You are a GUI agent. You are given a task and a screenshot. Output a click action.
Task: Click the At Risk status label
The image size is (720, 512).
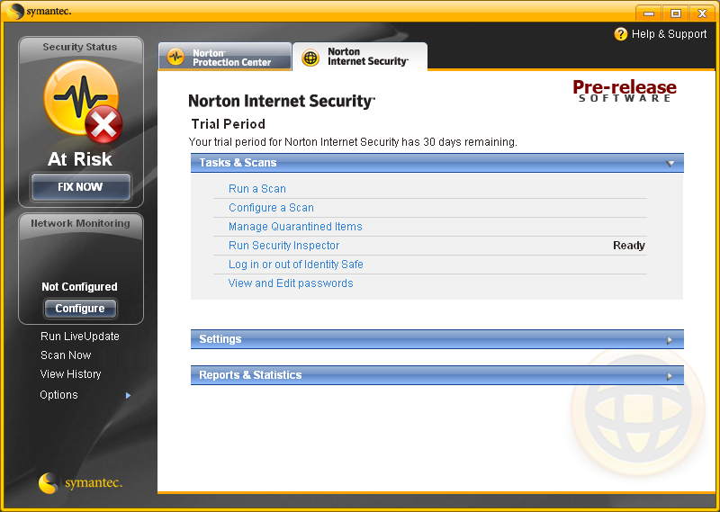(80, 159)
